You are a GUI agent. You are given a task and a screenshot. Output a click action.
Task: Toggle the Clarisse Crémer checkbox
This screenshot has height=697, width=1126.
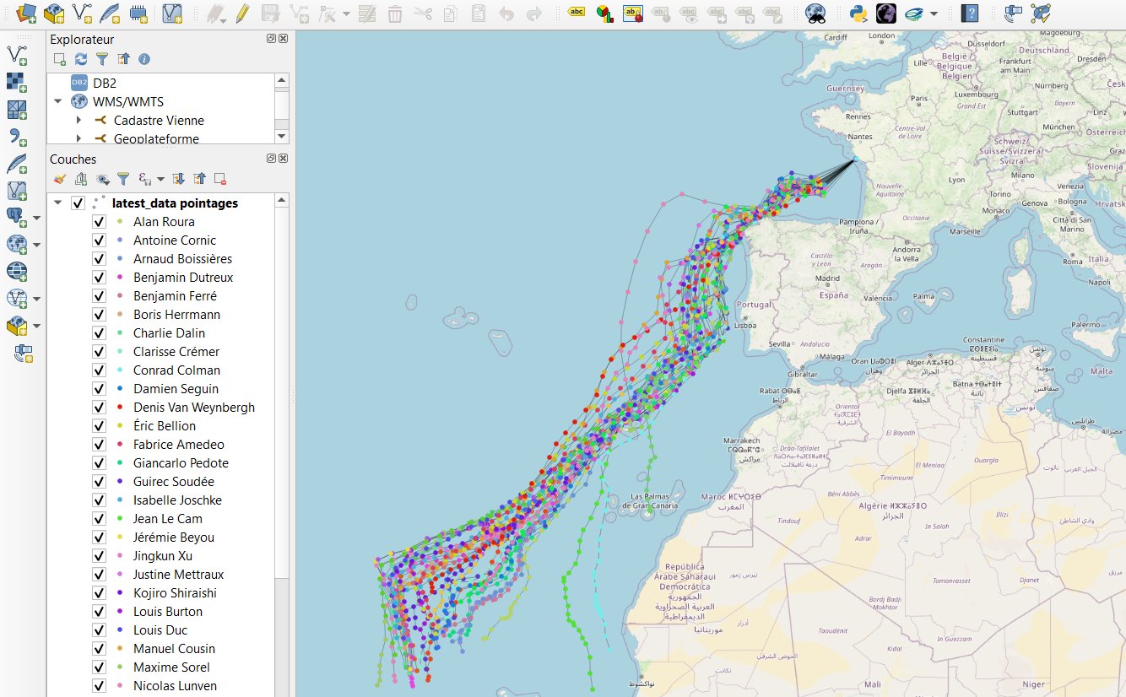click(99, 352)
